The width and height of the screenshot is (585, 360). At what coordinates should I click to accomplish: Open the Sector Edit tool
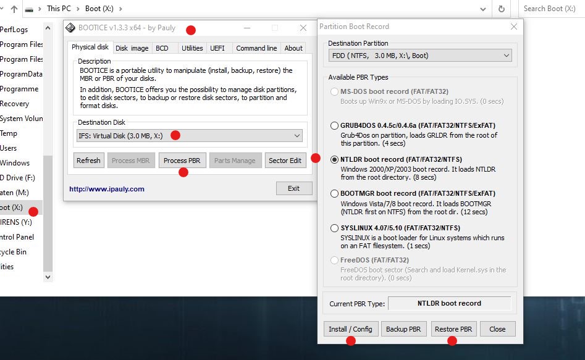point(285,161)
